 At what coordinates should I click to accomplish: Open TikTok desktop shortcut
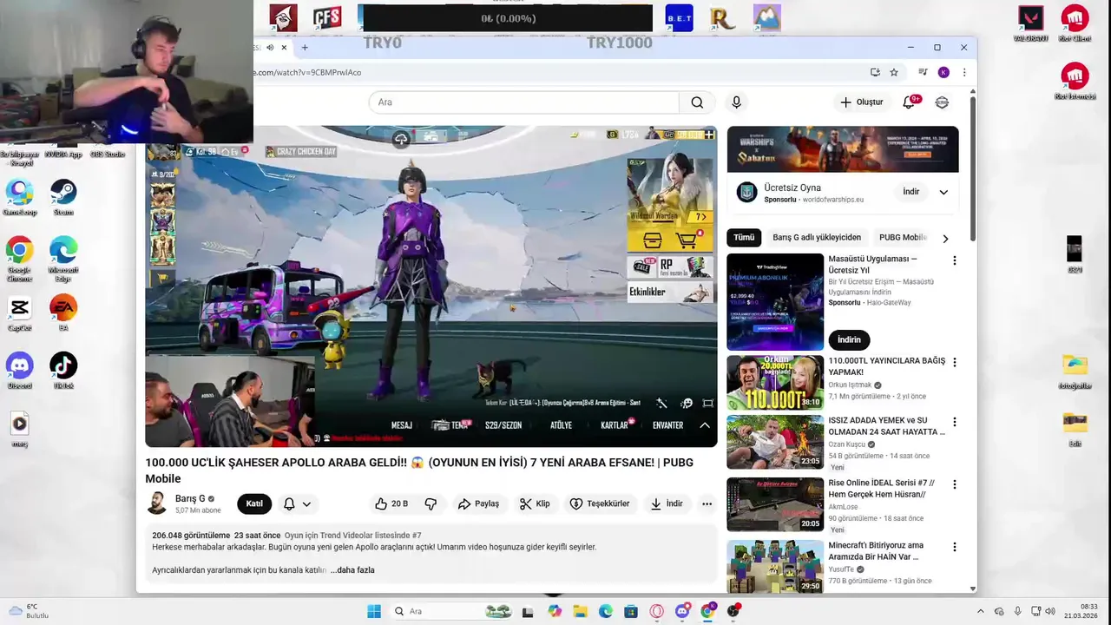pyautogui.click(x=63, y=371)
